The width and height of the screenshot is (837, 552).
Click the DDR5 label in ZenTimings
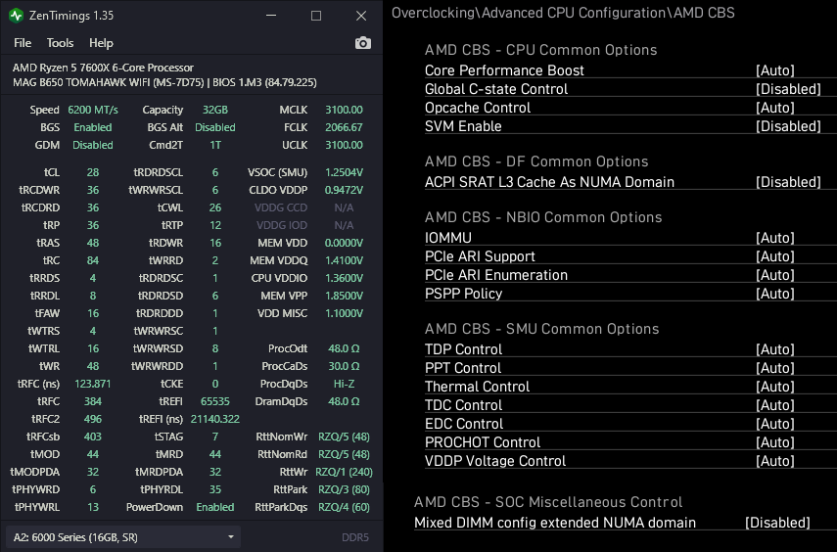355,537
